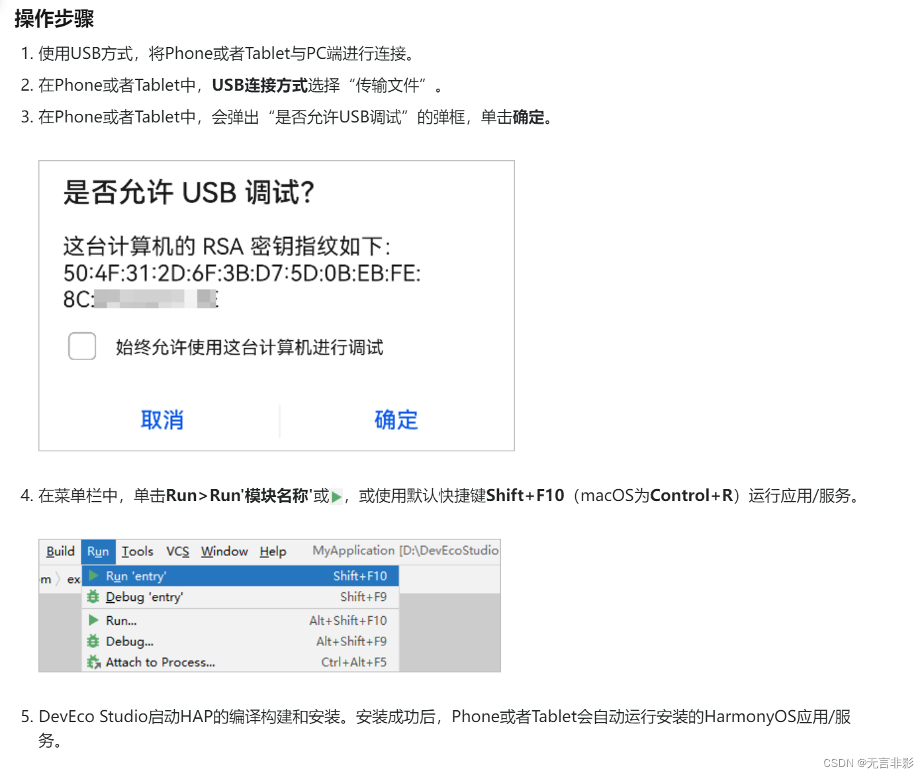Click the green run icon in step 4 text
The height and width of the screenshot is (775, 924).
click(337, 496)
